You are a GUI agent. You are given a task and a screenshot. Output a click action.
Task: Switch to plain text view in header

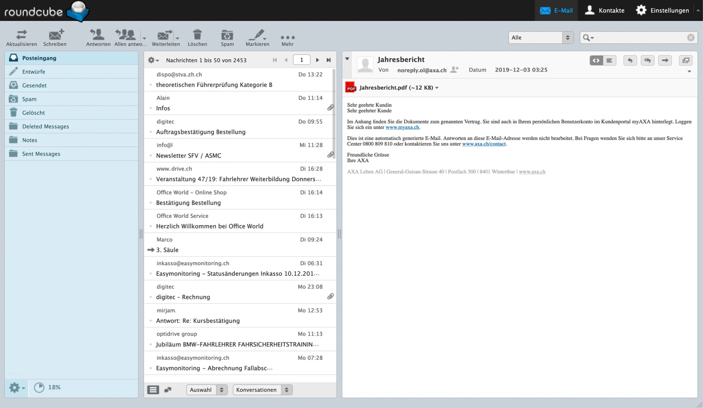609,61
